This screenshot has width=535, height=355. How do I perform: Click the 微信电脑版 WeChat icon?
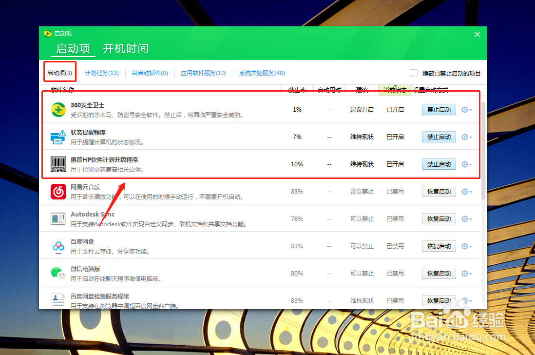point(58,273)
